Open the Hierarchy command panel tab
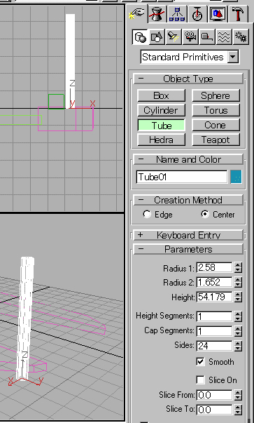Image resolution: width=254 pixels, height=423 pixels. [x=177, y=14]
